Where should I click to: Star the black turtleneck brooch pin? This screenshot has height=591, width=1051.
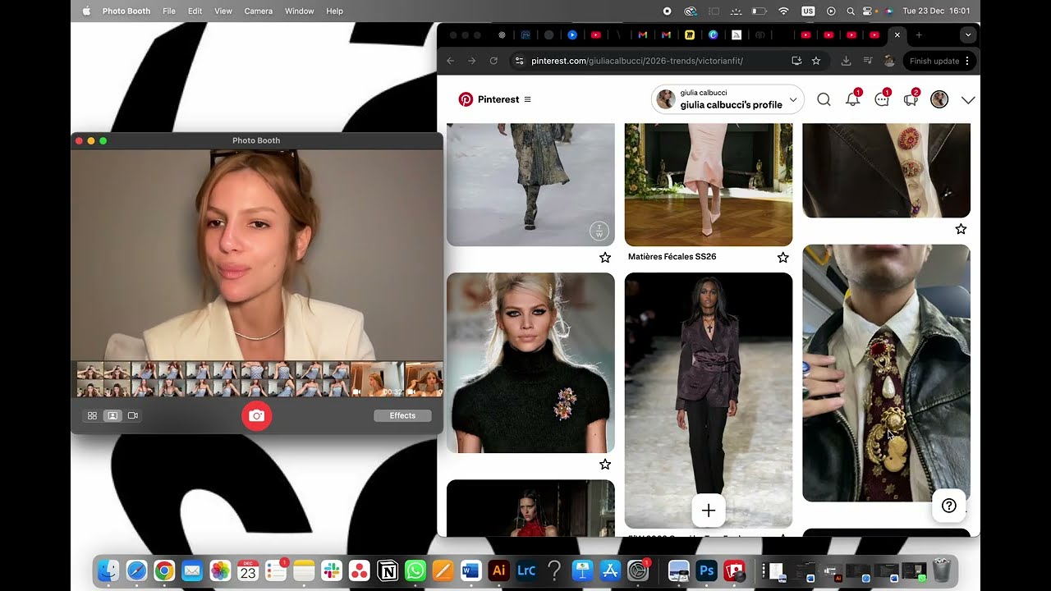coord(605,465)
